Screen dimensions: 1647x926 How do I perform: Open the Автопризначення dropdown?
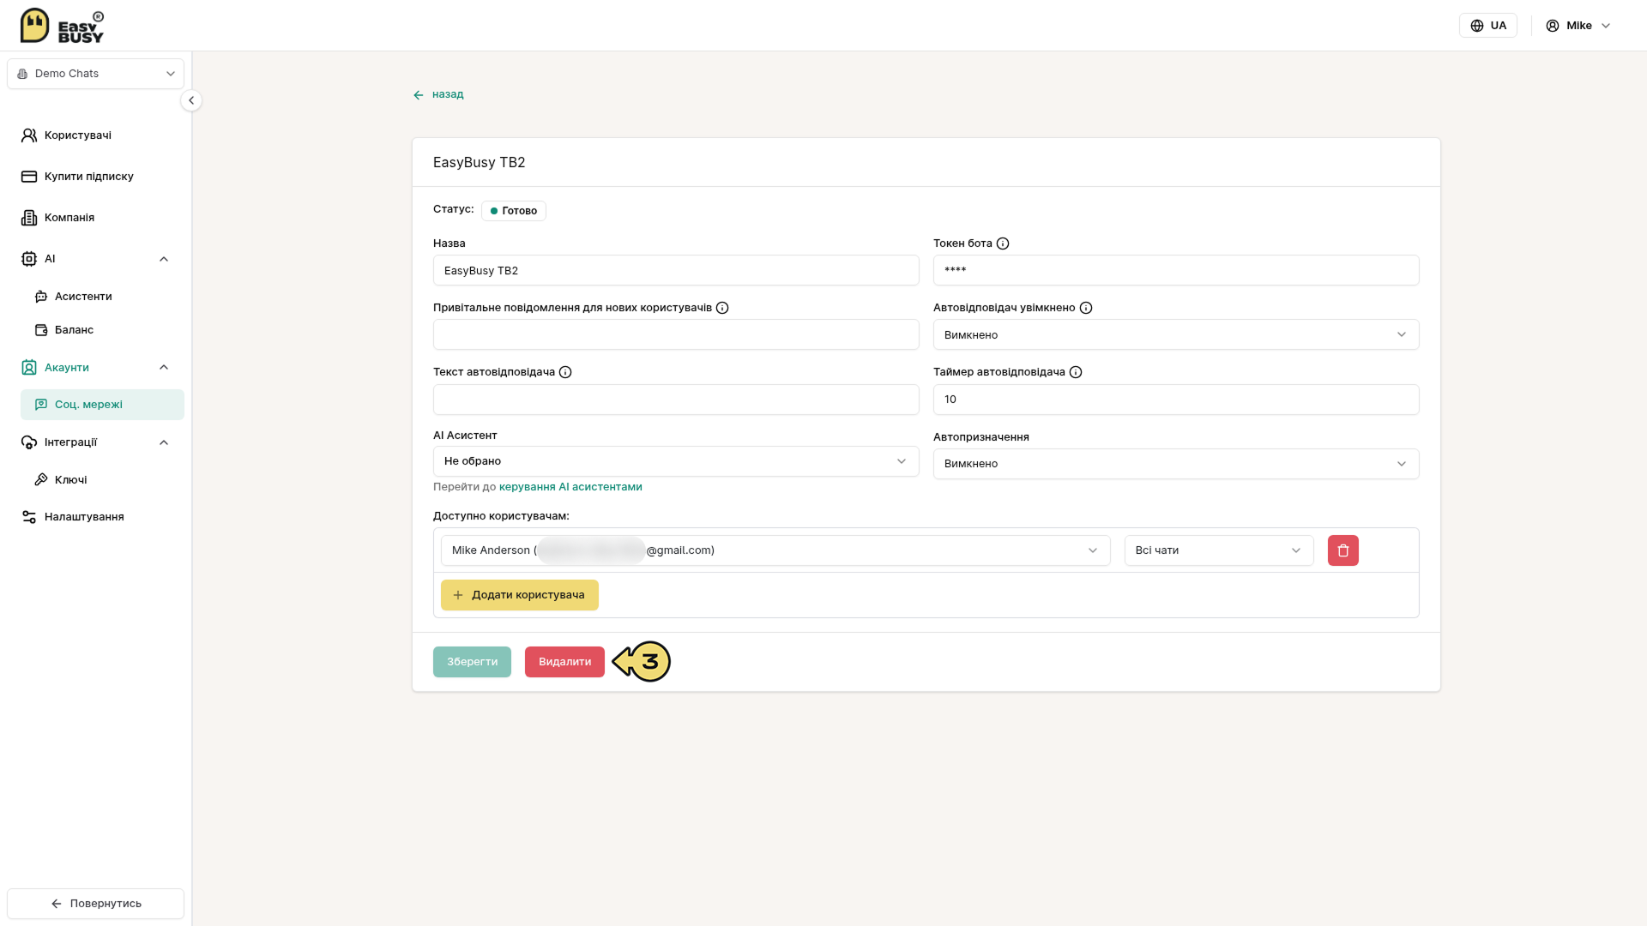click(x=1176, y=464)
